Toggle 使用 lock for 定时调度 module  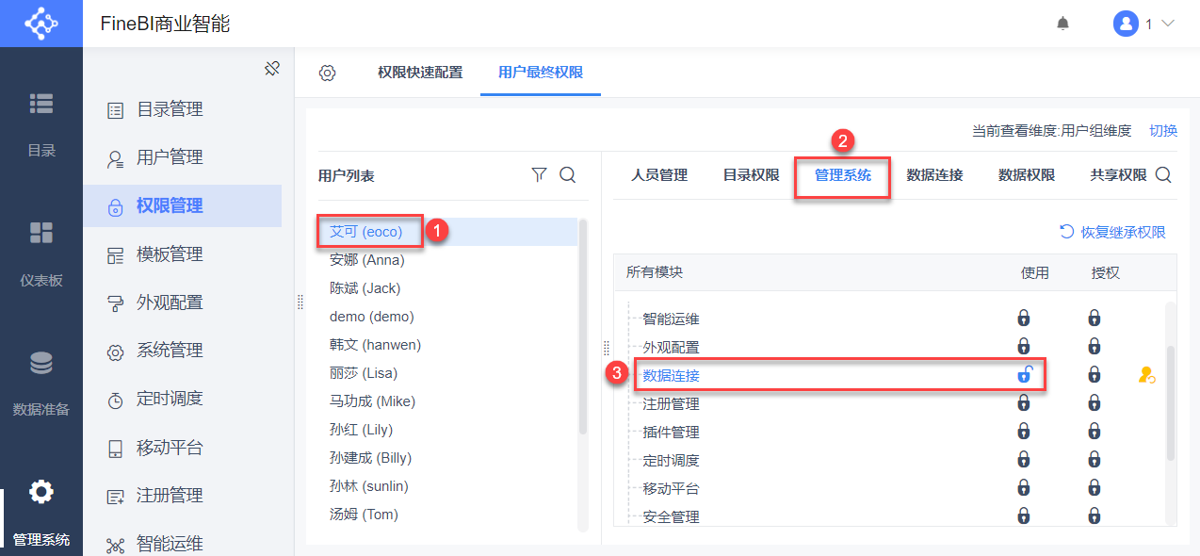point(1024,460)
